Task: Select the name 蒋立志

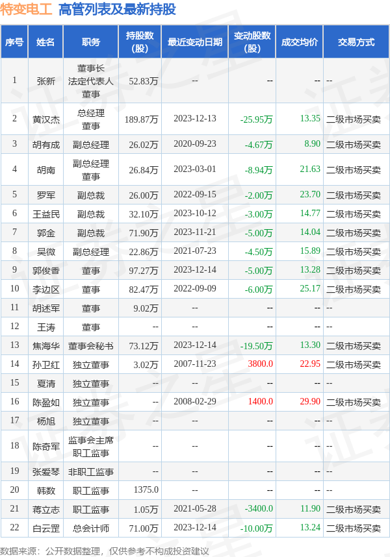Action: tap(46, 509)
